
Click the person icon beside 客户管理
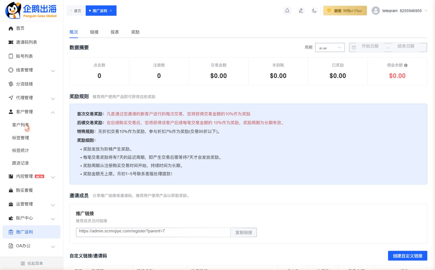click(x=11, y=112)
